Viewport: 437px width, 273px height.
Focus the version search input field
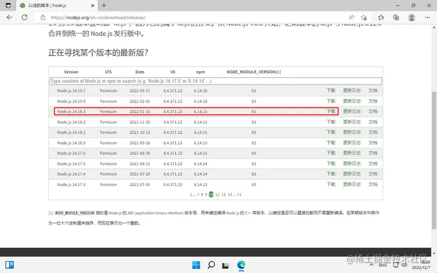click(x=216, y=81)
